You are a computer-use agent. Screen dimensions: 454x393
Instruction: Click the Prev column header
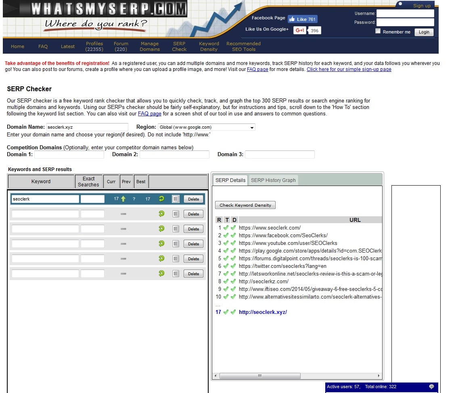[x=126, y=182]
